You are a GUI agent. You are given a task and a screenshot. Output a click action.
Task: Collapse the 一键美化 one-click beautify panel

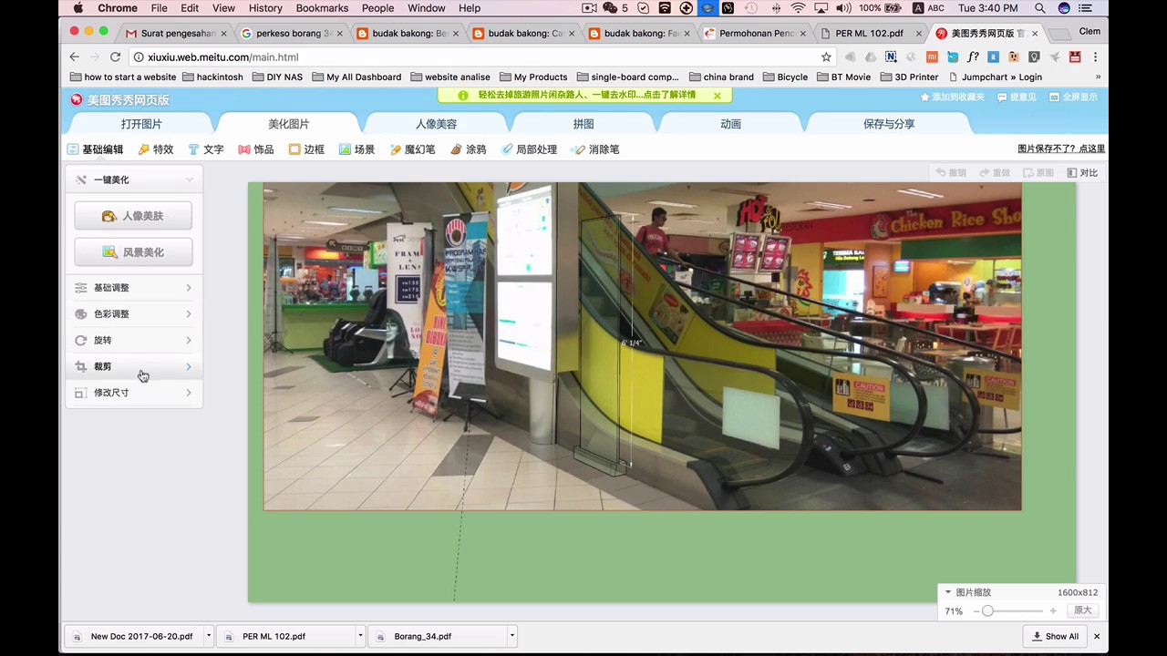189,179
